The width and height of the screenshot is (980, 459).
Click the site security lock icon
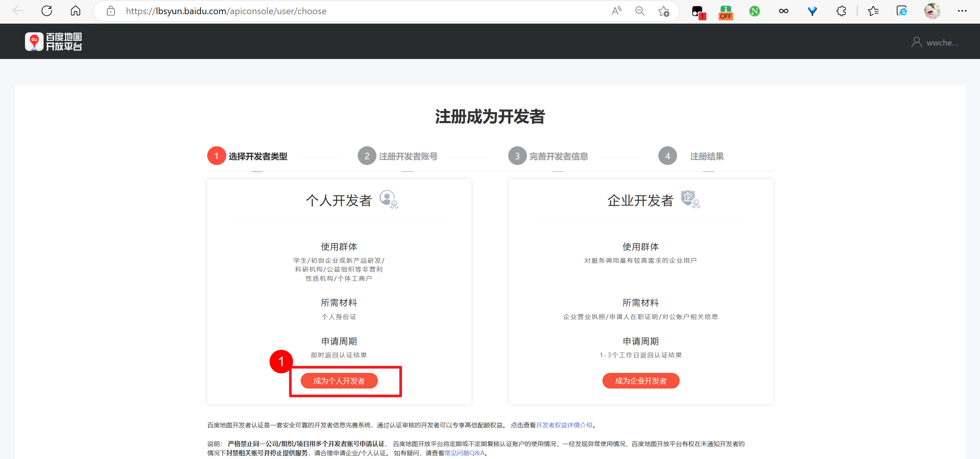[x=110, y=11]
